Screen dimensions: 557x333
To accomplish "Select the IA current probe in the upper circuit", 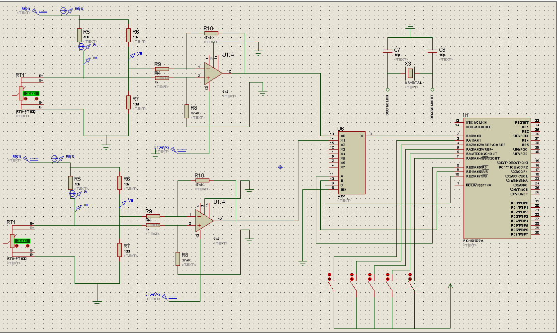I will pyautogui.click(x=84, y=47).
